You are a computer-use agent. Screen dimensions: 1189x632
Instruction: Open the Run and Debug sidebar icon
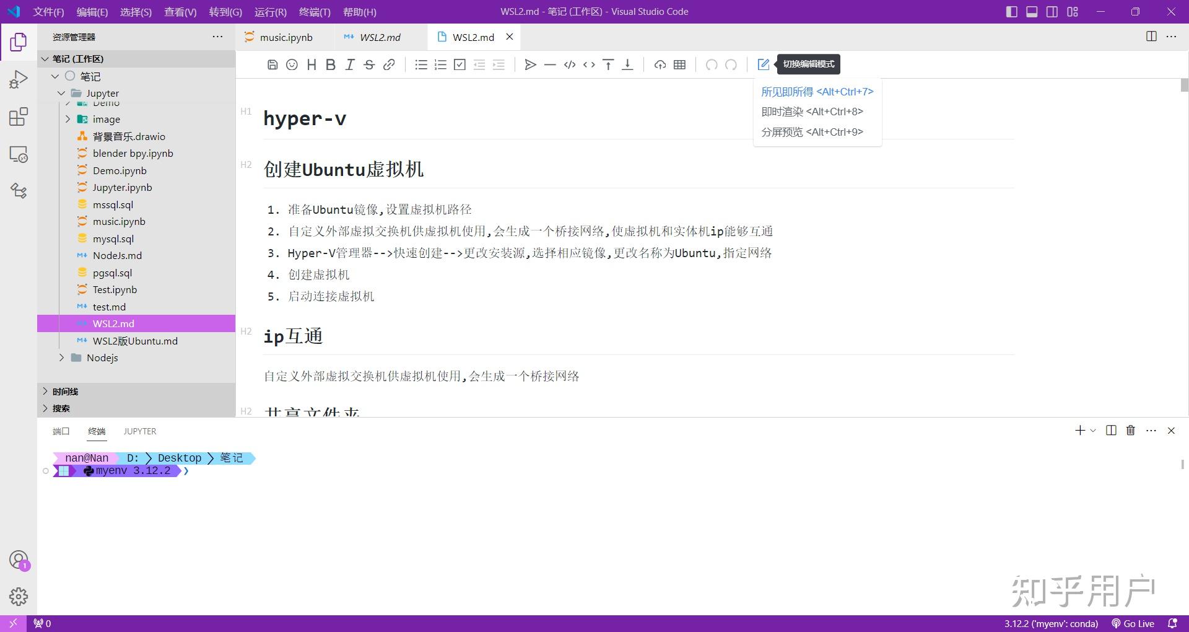(x=19, y=78)
